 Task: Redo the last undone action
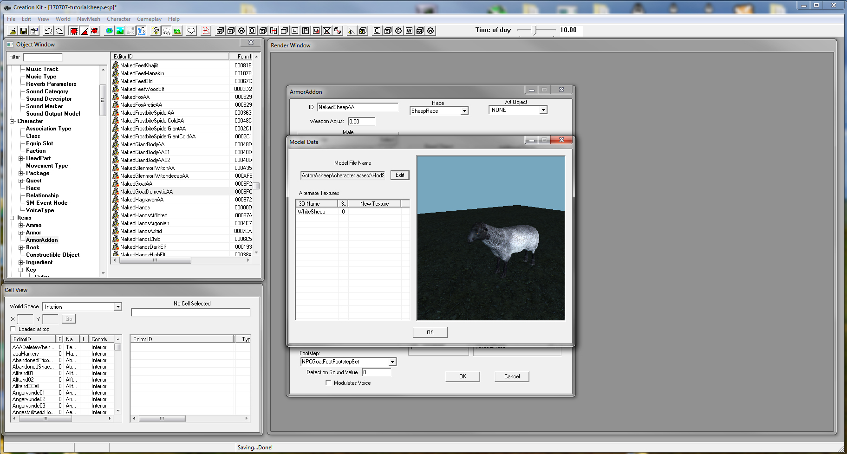(59, 31)
